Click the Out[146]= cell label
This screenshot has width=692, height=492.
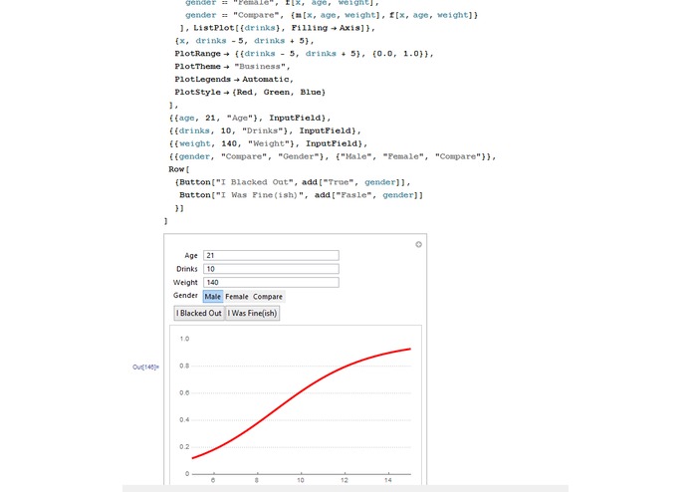[x=145, y=368]
